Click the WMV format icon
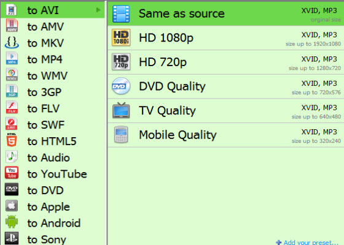 12,75
